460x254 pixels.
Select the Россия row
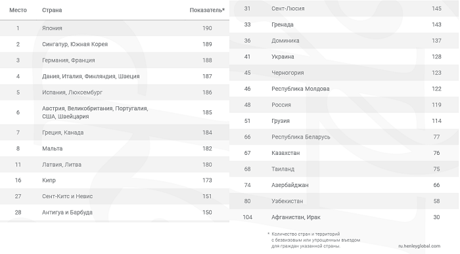344,105
